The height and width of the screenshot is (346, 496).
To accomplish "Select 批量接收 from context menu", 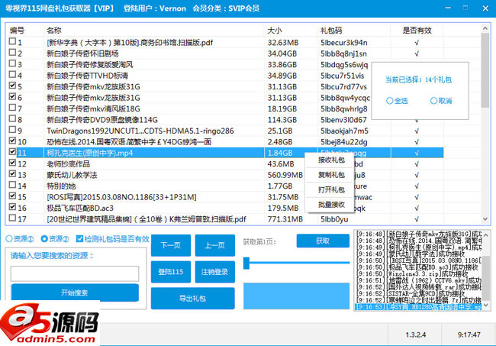I will (330, 204).
